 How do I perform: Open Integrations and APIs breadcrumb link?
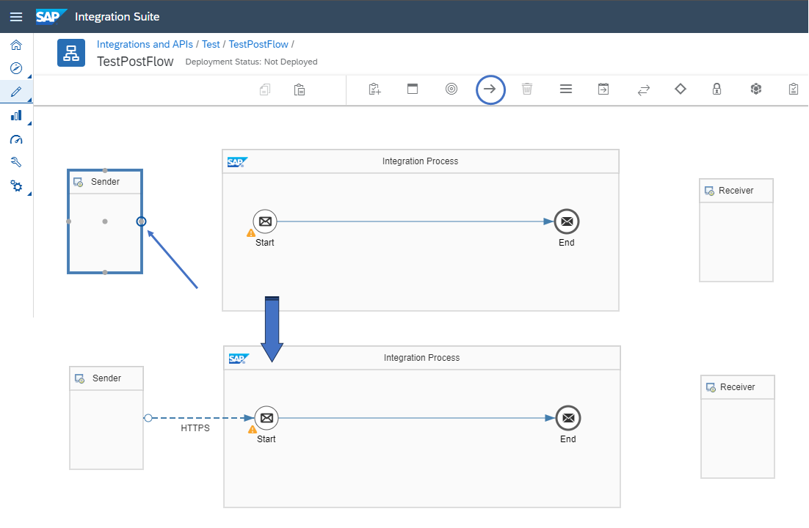coord(145,45)
